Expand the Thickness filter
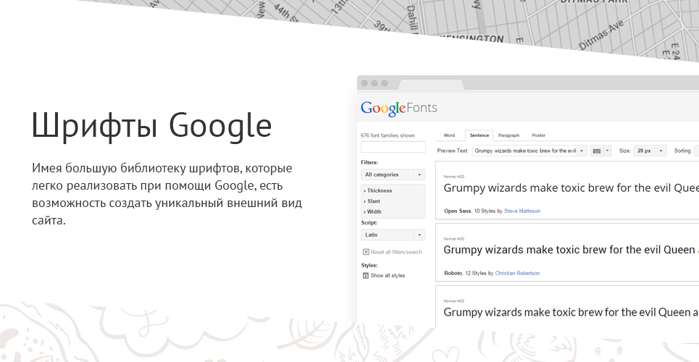The height and width of the screenshot is (362, 699). pyautogui.click(x=378, y=190)
